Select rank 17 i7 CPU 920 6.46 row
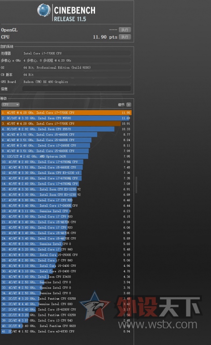The image size is (211, 345). coord(66,200)
